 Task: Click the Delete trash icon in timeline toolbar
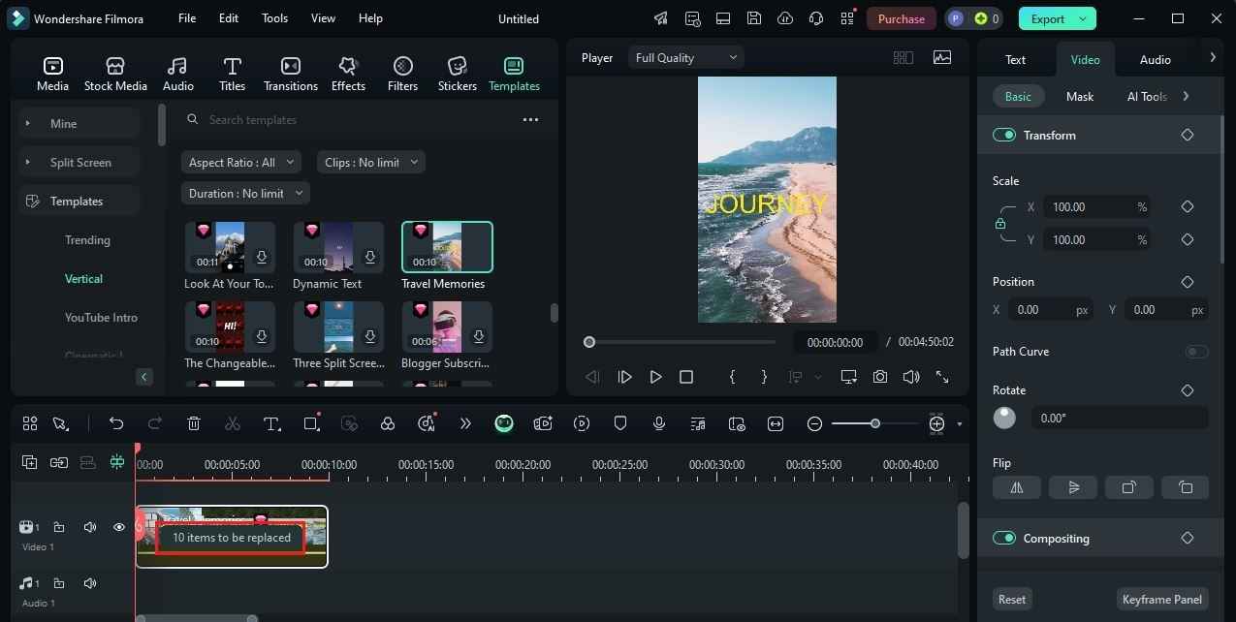coord(194,423)
